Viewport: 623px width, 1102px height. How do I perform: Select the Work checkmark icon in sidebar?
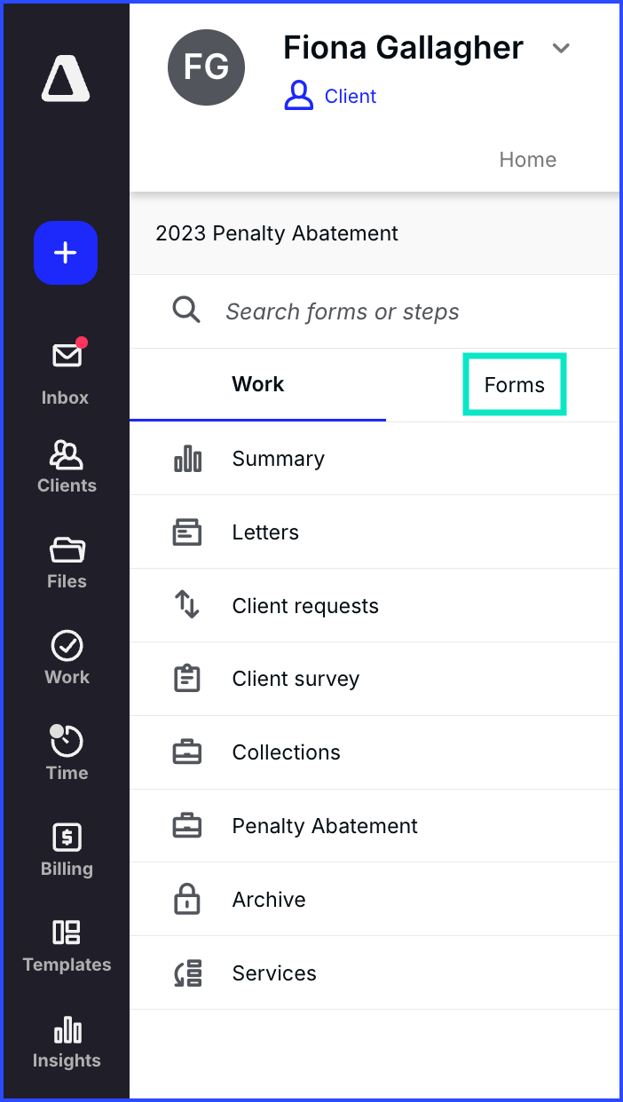point(67,646)
